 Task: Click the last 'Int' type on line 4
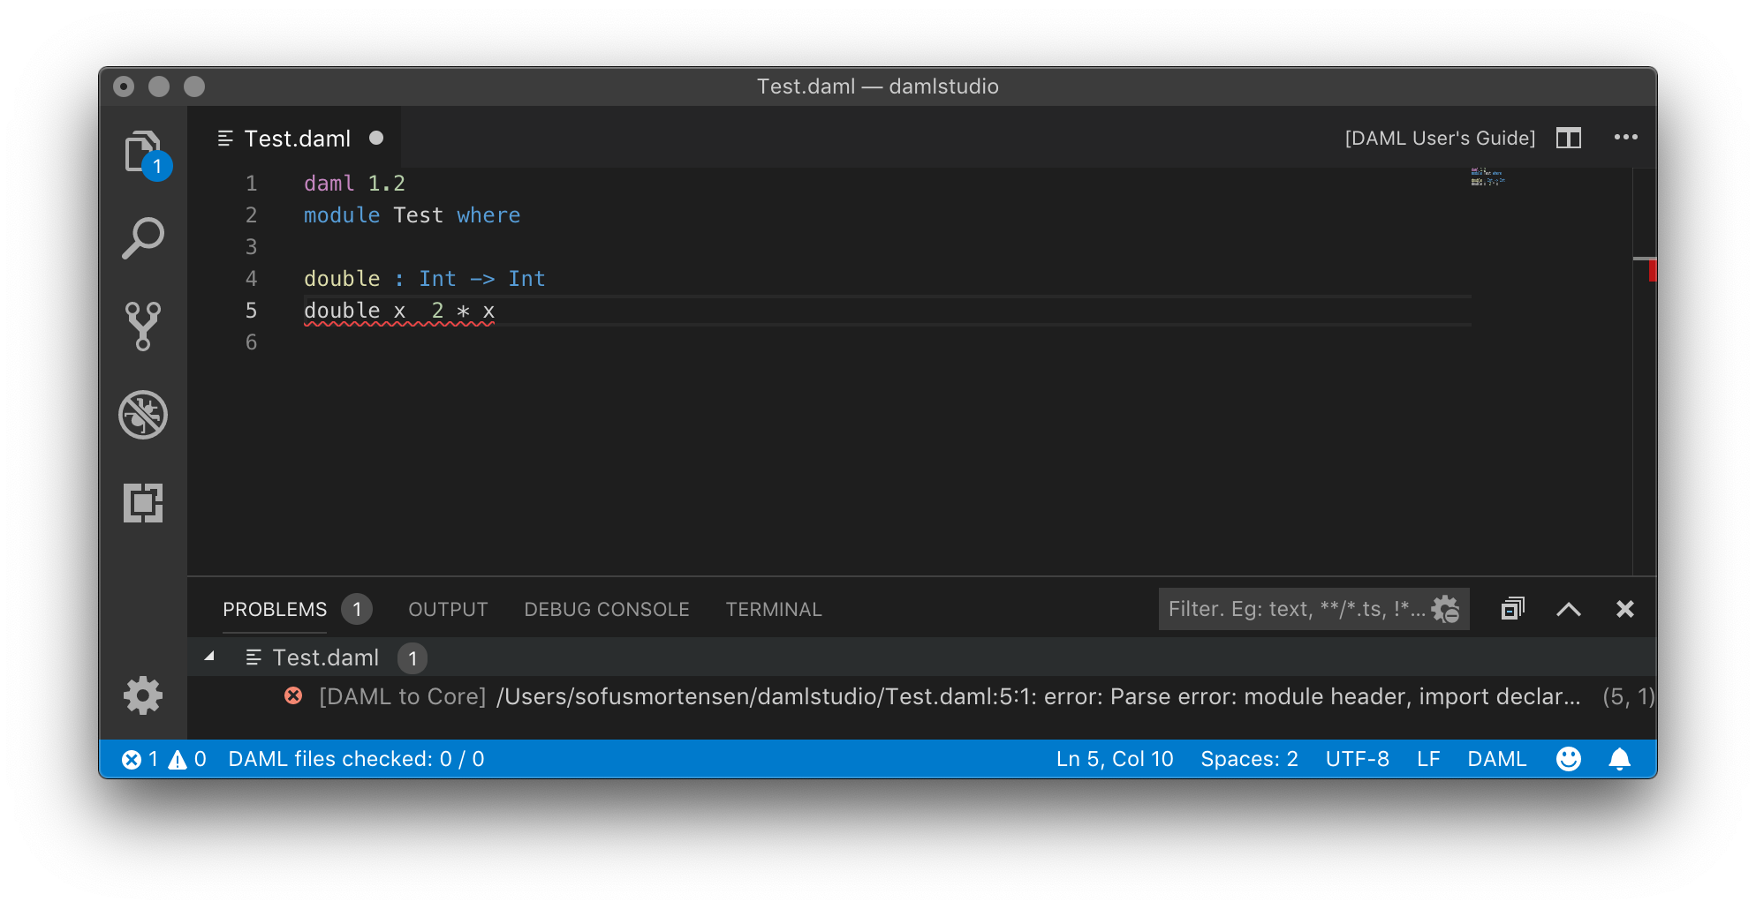click(526, 279)
